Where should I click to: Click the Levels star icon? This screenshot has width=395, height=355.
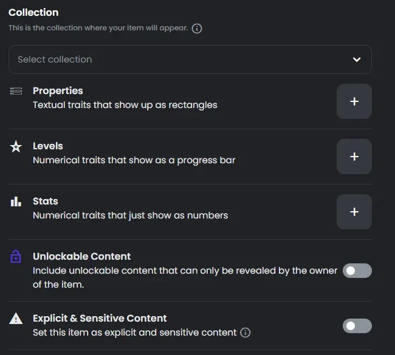pos(16,146)
